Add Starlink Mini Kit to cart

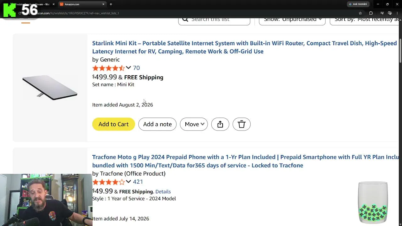click(113, 124)
